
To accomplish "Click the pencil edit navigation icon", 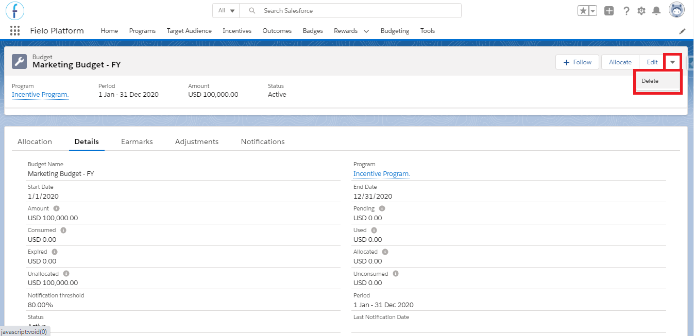I will click(682, 31).
